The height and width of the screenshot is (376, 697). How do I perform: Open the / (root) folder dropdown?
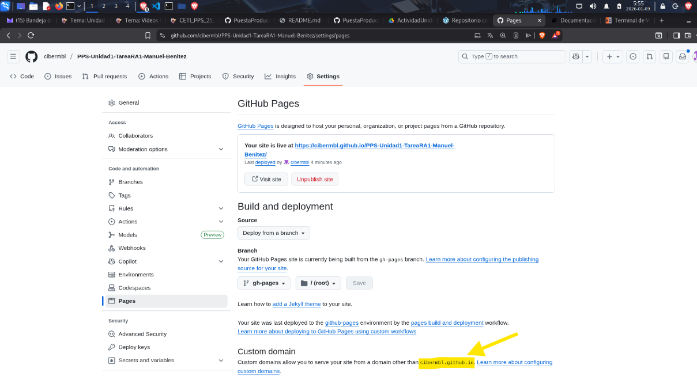coord(318,283)
